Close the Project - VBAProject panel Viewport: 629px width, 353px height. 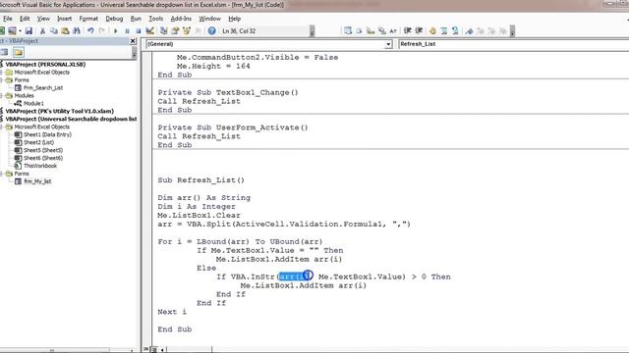(x=133, y=41)
